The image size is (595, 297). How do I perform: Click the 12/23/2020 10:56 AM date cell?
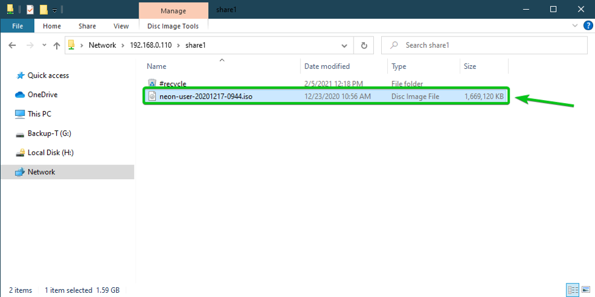[337, 96]
